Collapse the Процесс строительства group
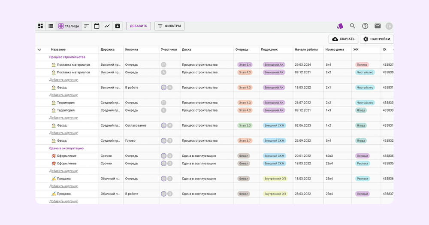This screenshot has height=225, width=429. coord(67,57)
